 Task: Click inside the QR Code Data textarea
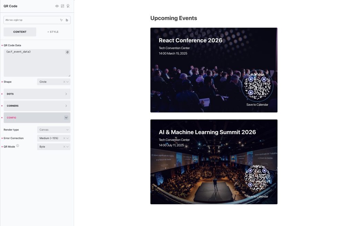[34, 64]
